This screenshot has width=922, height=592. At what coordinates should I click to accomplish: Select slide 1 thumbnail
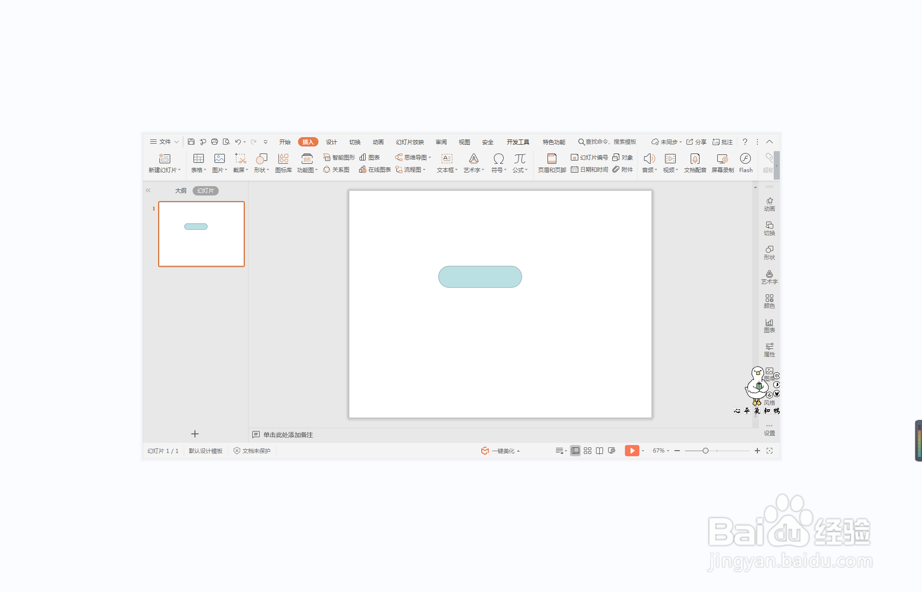201,234
